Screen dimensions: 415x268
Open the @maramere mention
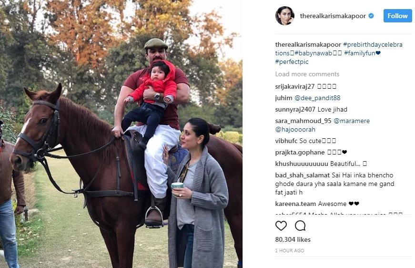352,121
